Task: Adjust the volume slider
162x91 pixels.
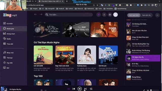Action: 155,90
